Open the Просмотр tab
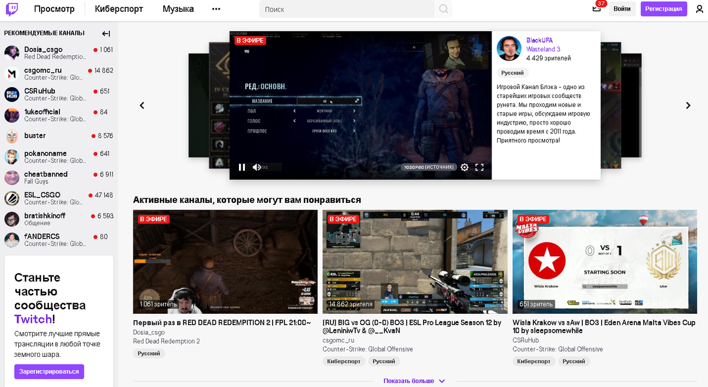Viewport: 708px width, 387px height. tap(54, 9)
